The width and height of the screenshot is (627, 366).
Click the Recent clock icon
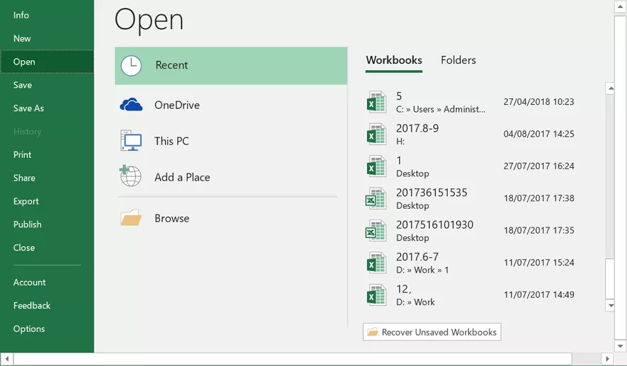click(131, 66)
